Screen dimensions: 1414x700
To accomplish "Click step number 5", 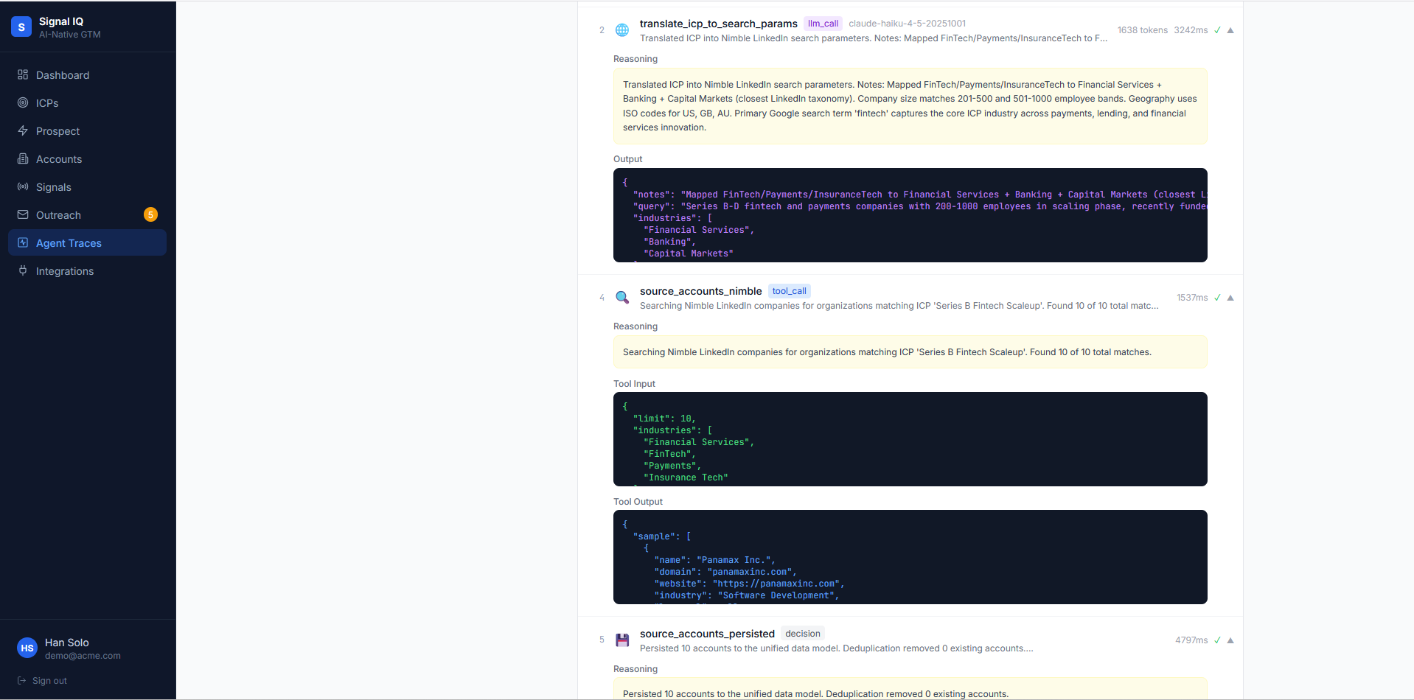I will click(x=602, y=640).
